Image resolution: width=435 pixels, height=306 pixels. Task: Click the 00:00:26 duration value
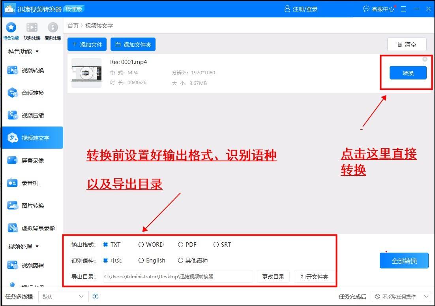[137, 83]
